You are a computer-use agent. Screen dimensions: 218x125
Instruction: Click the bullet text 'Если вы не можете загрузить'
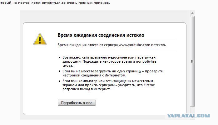point(112,73)
